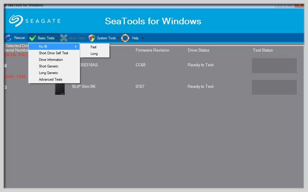308x192 pixels.
Task: Click the System Tools toolbar button
Action: (104, 38)
